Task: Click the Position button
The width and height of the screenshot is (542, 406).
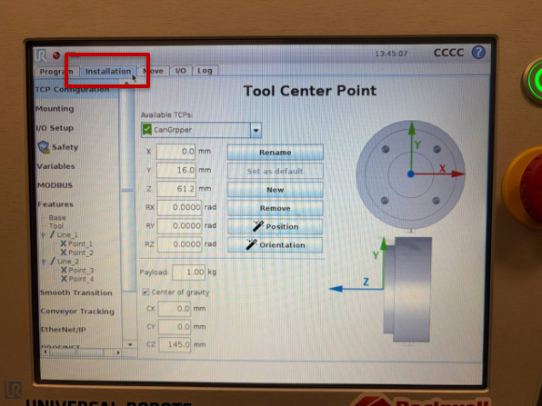Action: [276, 226]
